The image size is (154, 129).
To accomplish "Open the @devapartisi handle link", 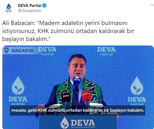I will click(29, 11).
